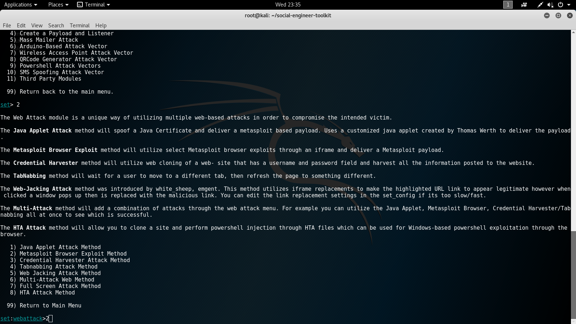Open the Terminal menu in menu bar
Screen dimensions: 576x324
tap(80, 26)
